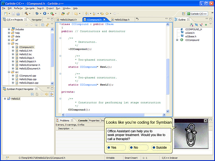Toggle Hide Static Members in Outline toolbar
This screenshot has height=161, width=215.
tap(201, 25)
